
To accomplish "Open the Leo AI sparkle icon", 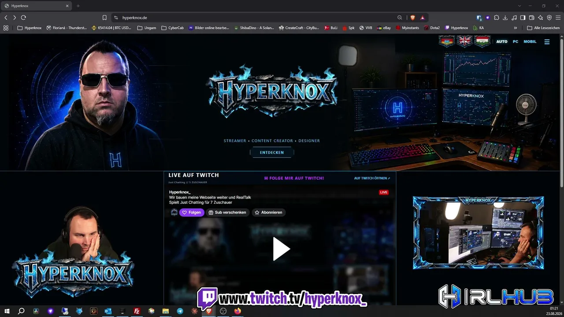I will (541, 18).
